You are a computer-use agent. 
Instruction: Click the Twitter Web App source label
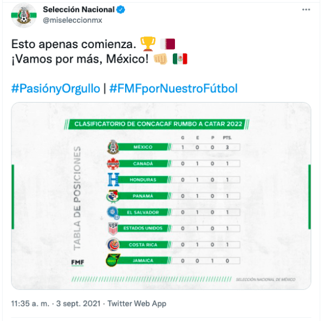coord(137,304)
